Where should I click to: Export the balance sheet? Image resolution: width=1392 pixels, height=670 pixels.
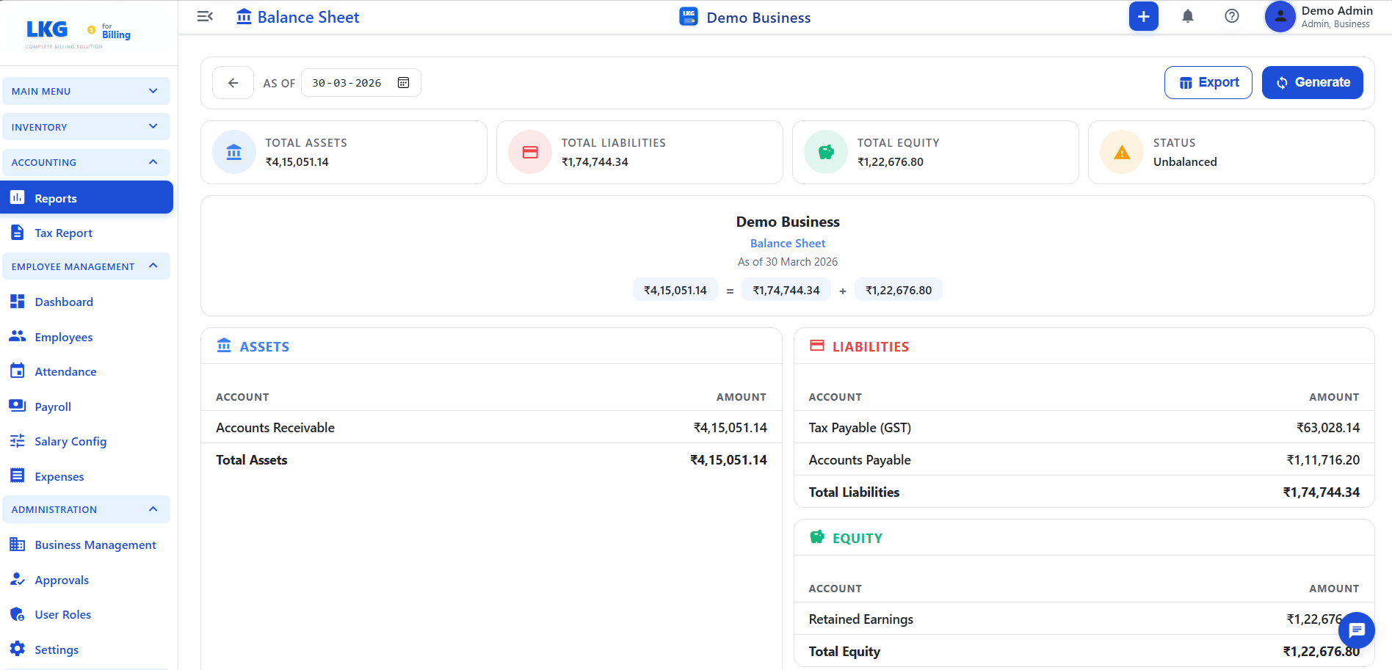click(x=1208, y=82)
